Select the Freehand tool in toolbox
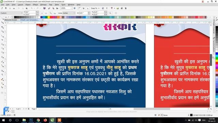Viewport: 218px width, 123px height. point(2,36)
